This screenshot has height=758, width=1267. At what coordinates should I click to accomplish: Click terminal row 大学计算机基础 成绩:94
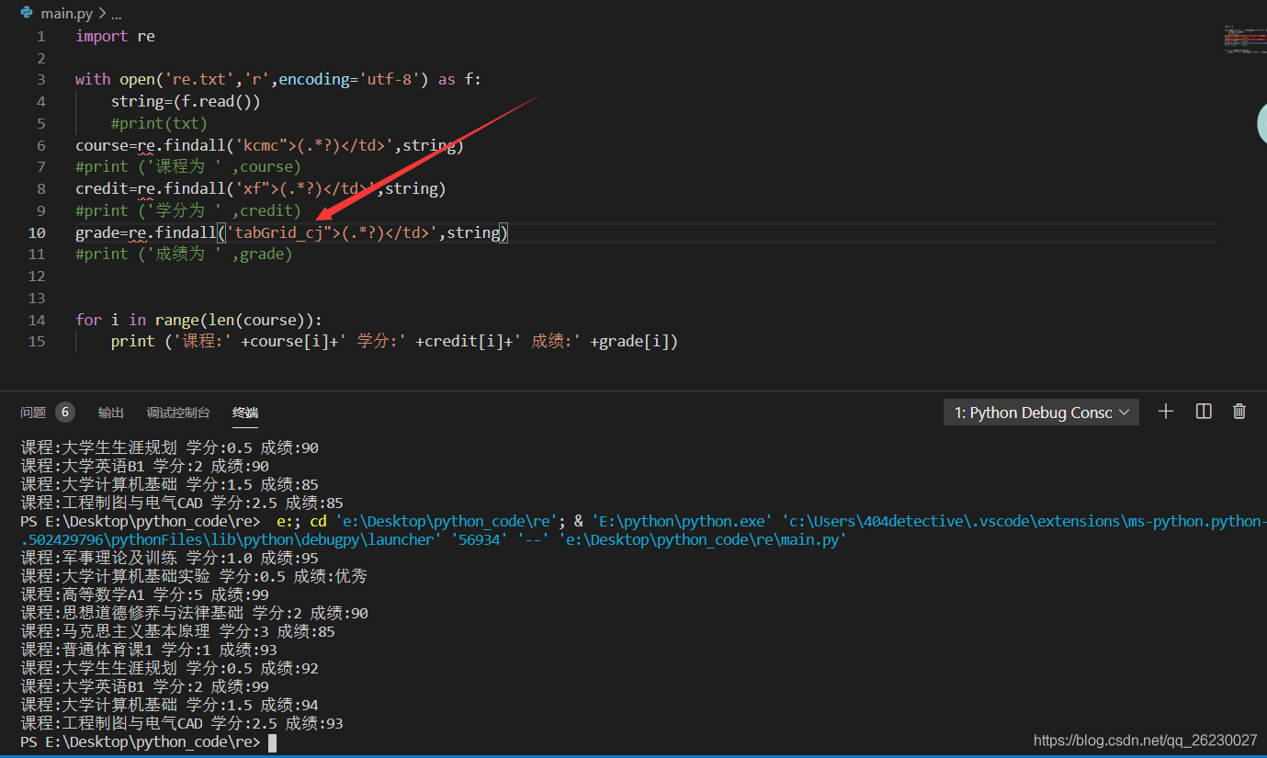coord(170,705)
